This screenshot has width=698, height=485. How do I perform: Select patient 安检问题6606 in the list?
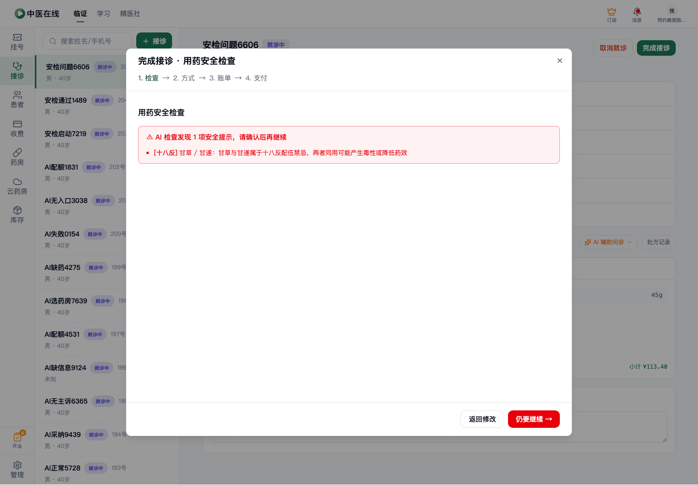pyautogui.click(x=81, y=72)
